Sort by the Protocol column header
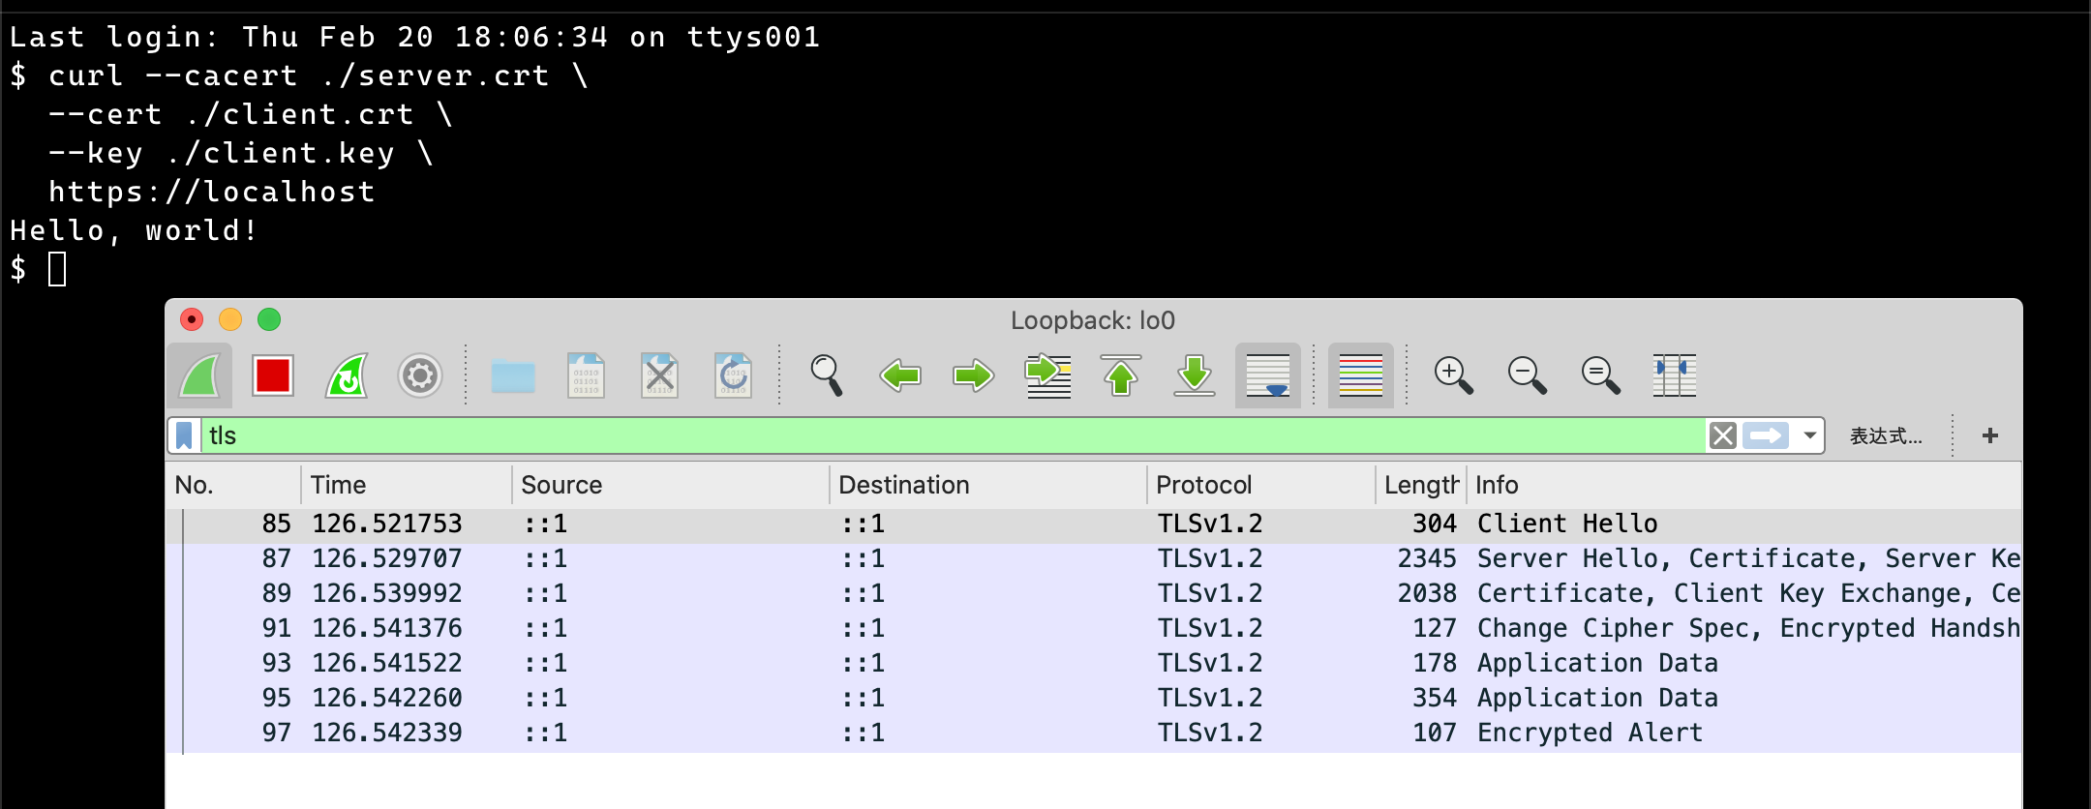 click(x=1261, y=485)
